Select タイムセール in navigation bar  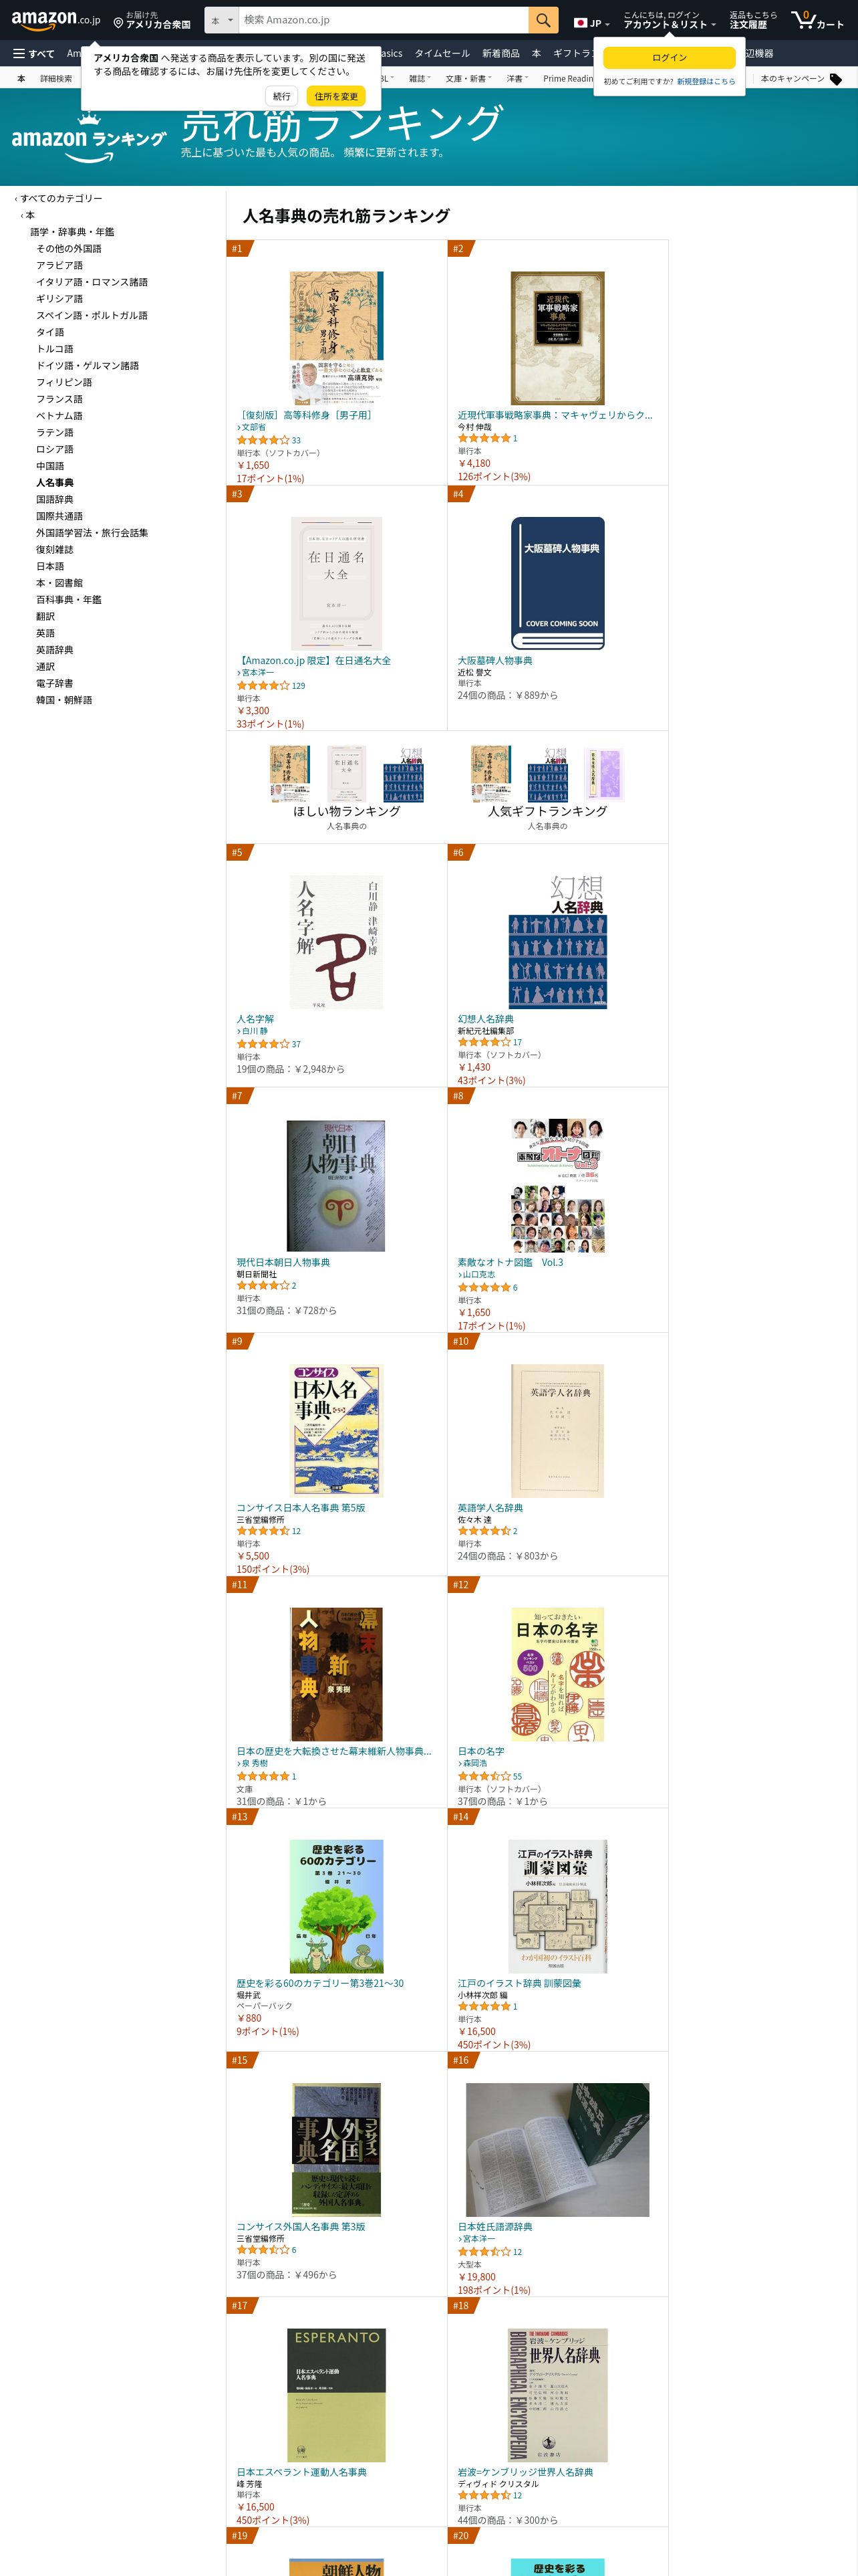[x=442, y=54]
